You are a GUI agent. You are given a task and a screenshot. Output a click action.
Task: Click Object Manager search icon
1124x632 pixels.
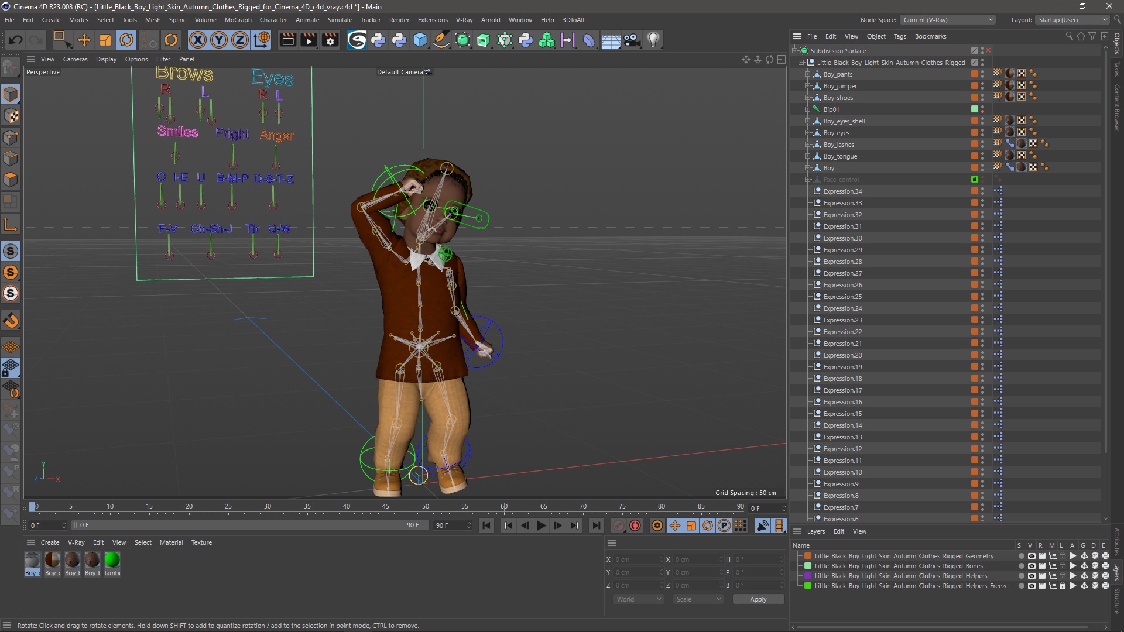(x=1069, y=36)
